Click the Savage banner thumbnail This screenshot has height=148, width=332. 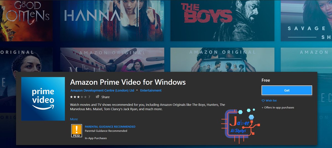click(x=306, y=21)
